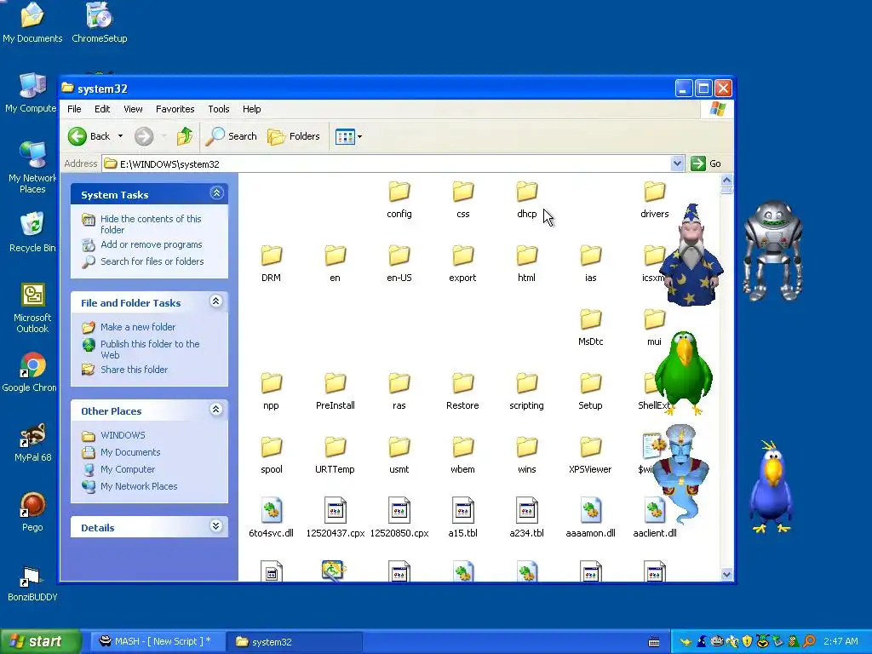Click the Recycle Bin desktop icon

tap(32, 232)
